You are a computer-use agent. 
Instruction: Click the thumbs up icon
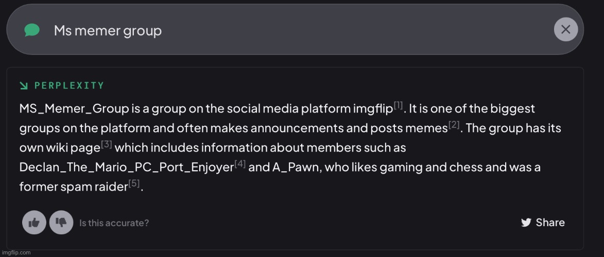pos(34,223)
